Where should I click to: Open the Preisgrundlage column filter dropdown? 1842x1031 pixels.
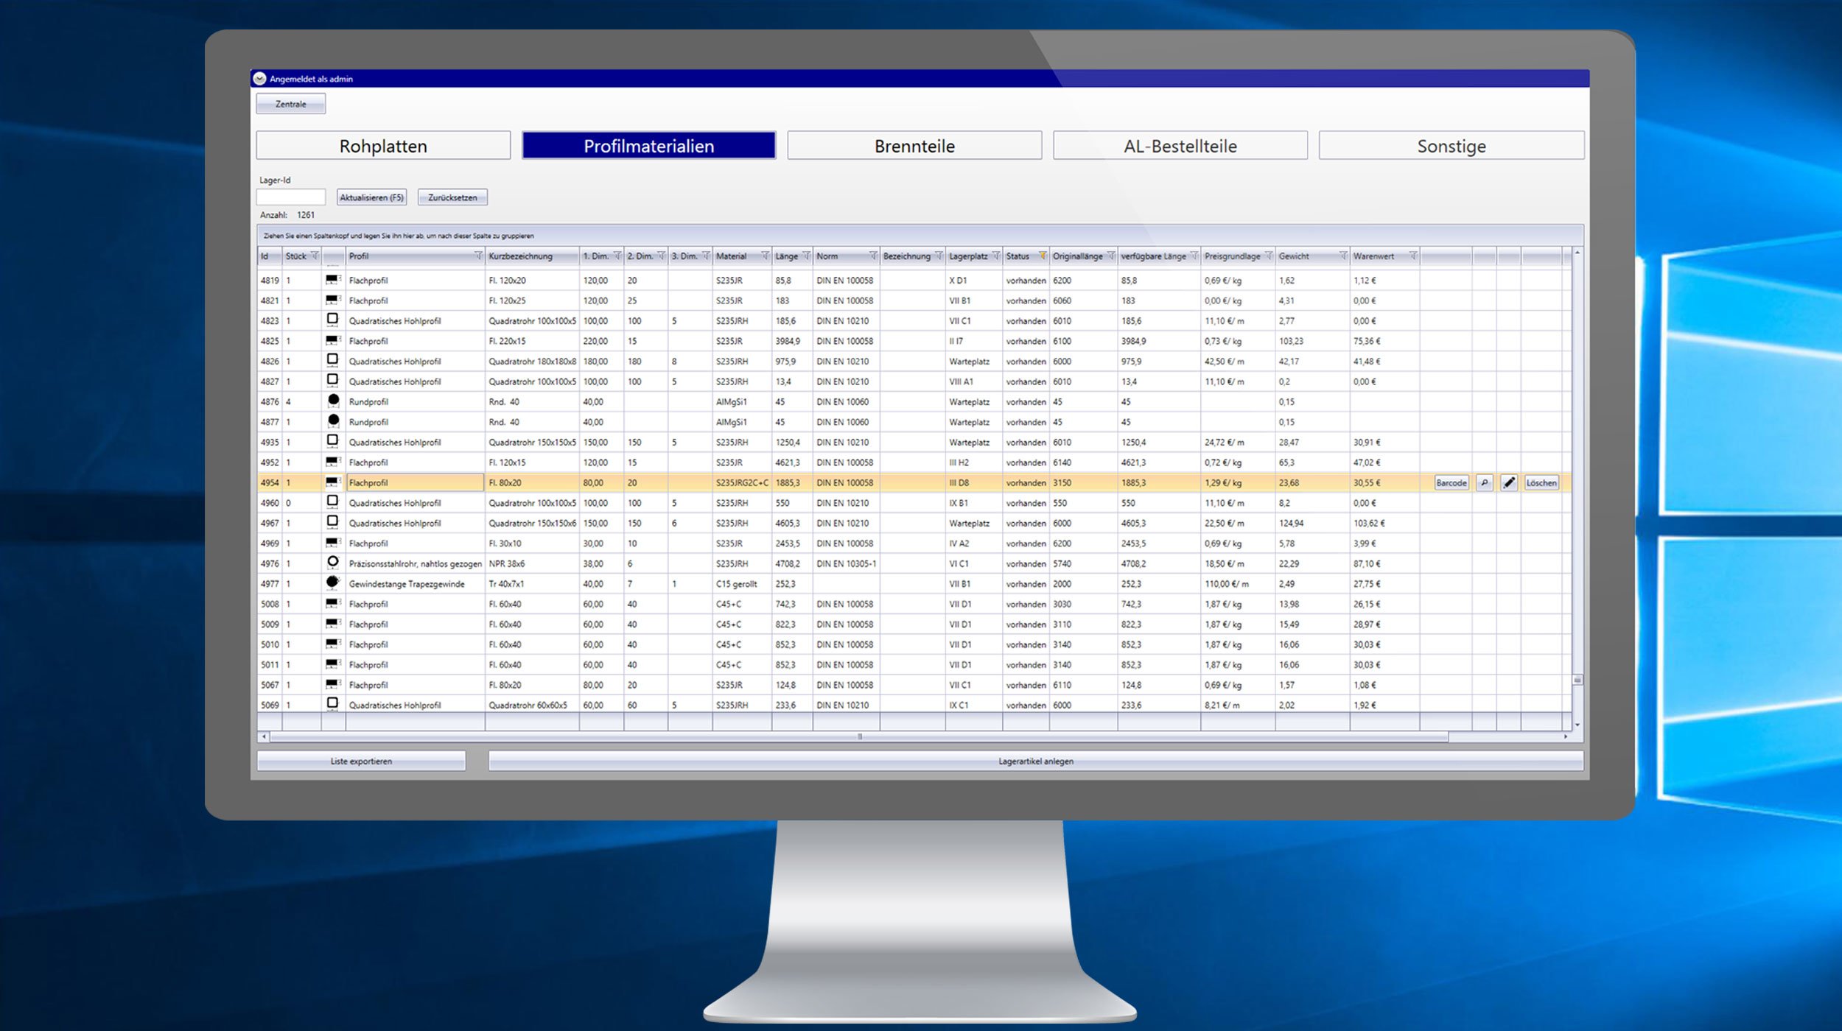point(1268,256)
